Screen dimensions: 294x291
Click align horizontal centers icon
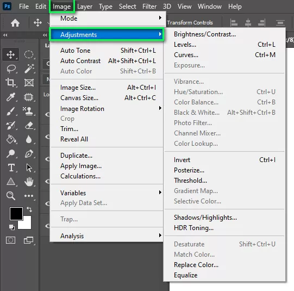(248, 23)
